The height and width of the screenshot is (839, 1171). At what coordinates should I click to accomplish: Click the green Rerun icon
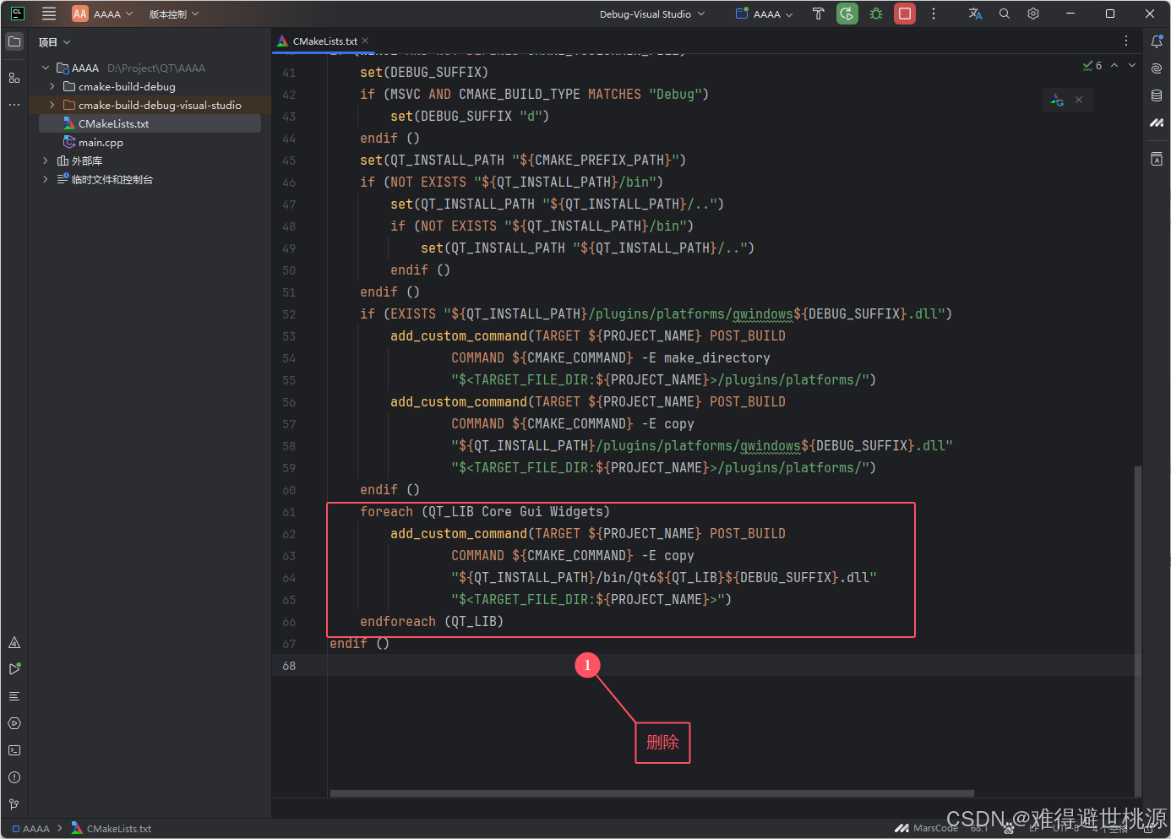847,14
